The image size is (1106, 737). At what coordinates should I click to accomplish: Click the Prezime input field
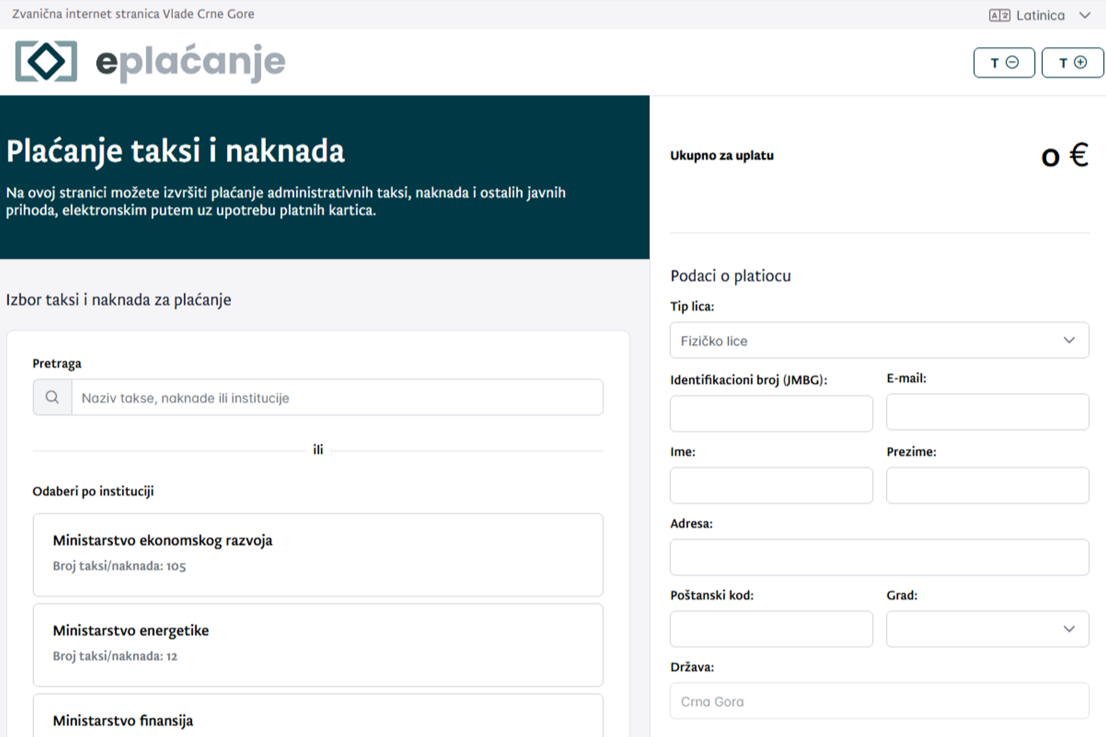click(x=986, y=485)
